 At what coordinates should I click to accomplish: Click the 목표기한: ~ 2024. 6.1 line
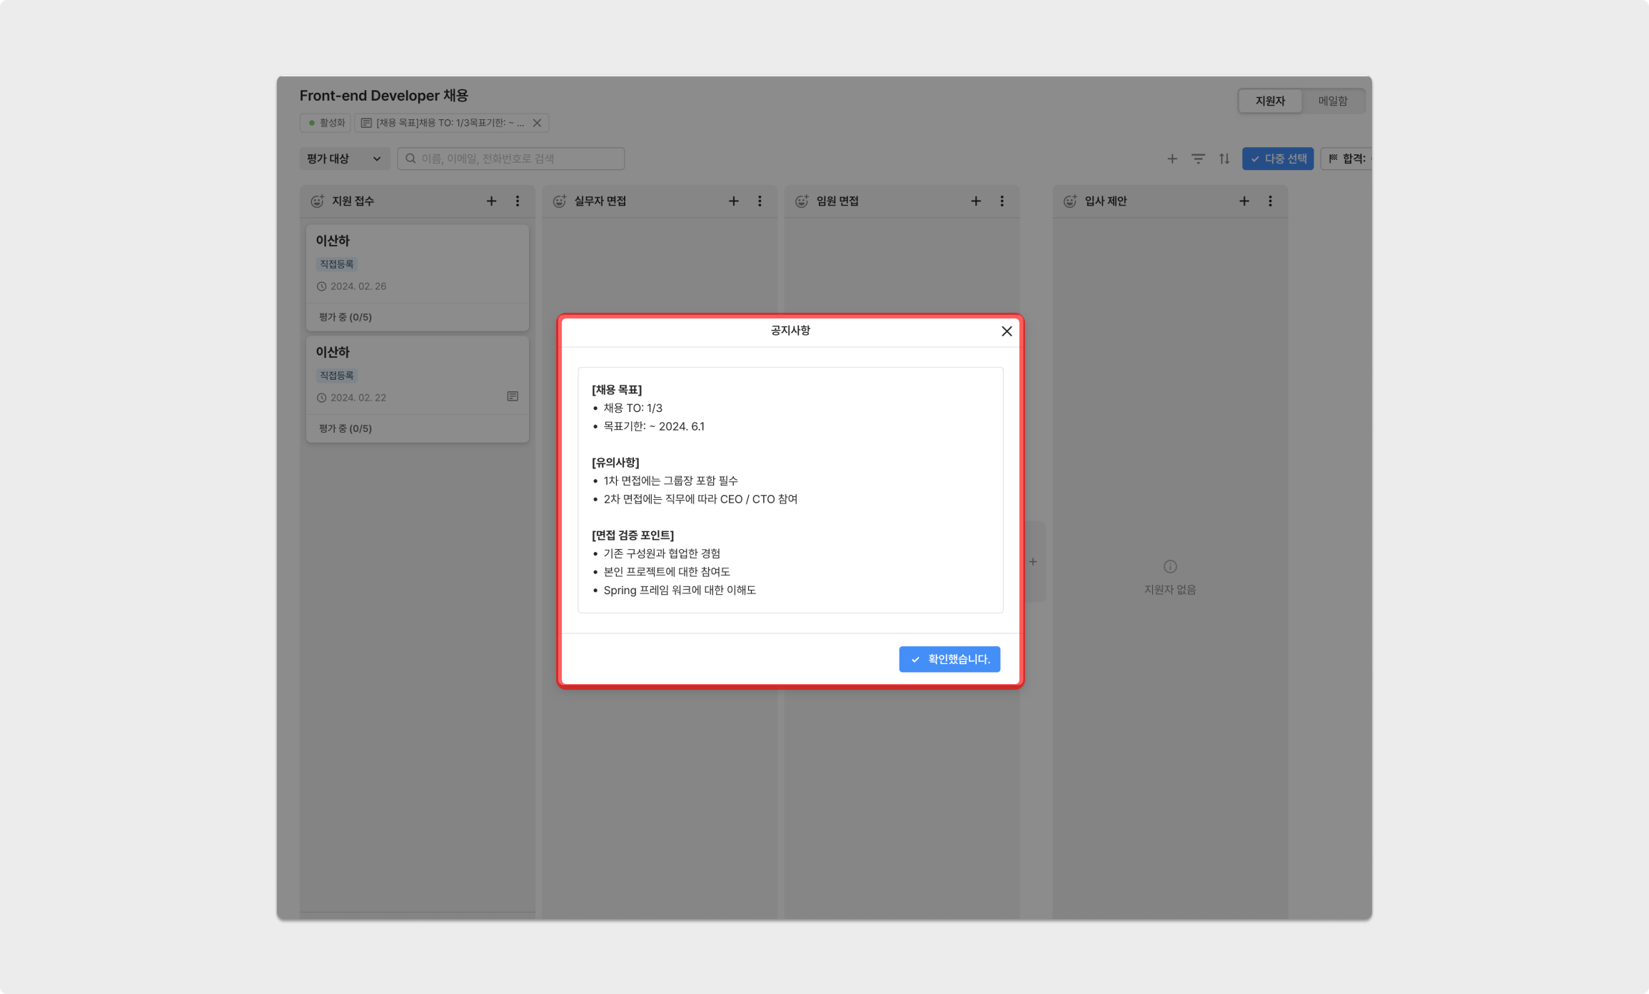[654, 426]
